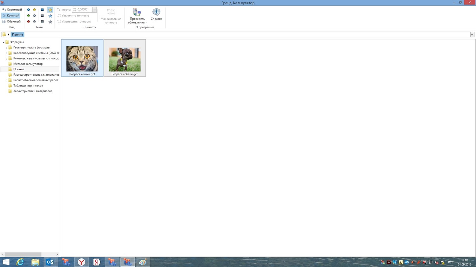This screenshot has height=267, width=476.
Task: Select the red circle theme
Action: (29, 22)
